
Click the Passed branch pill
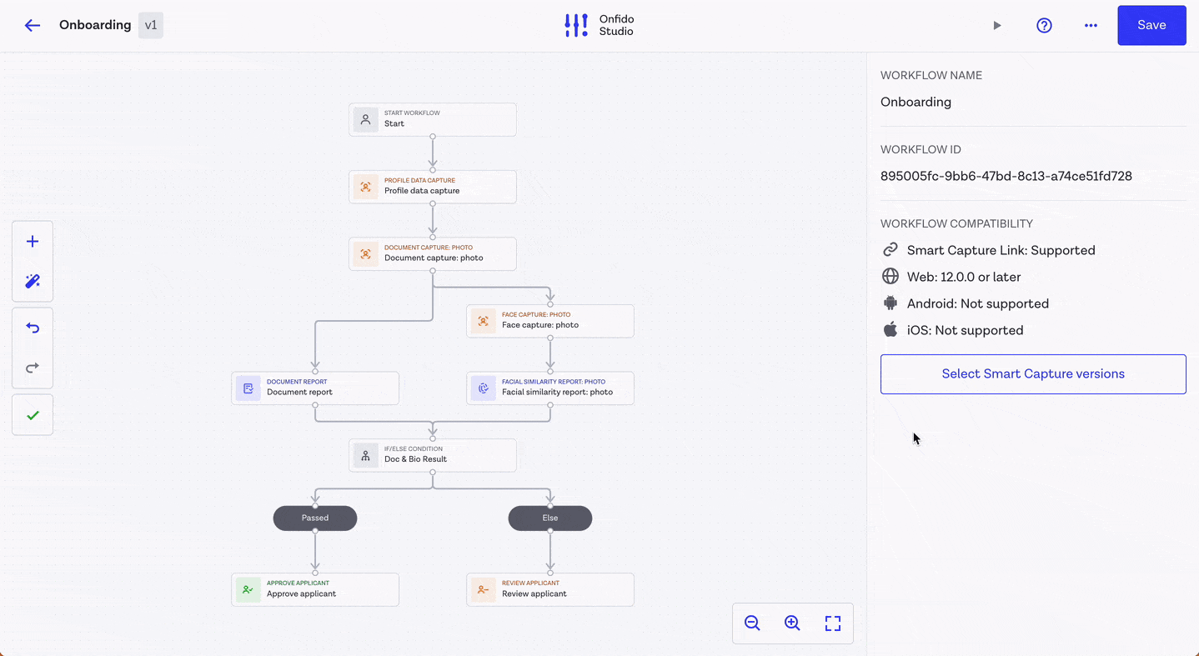[x=315, y=518]
